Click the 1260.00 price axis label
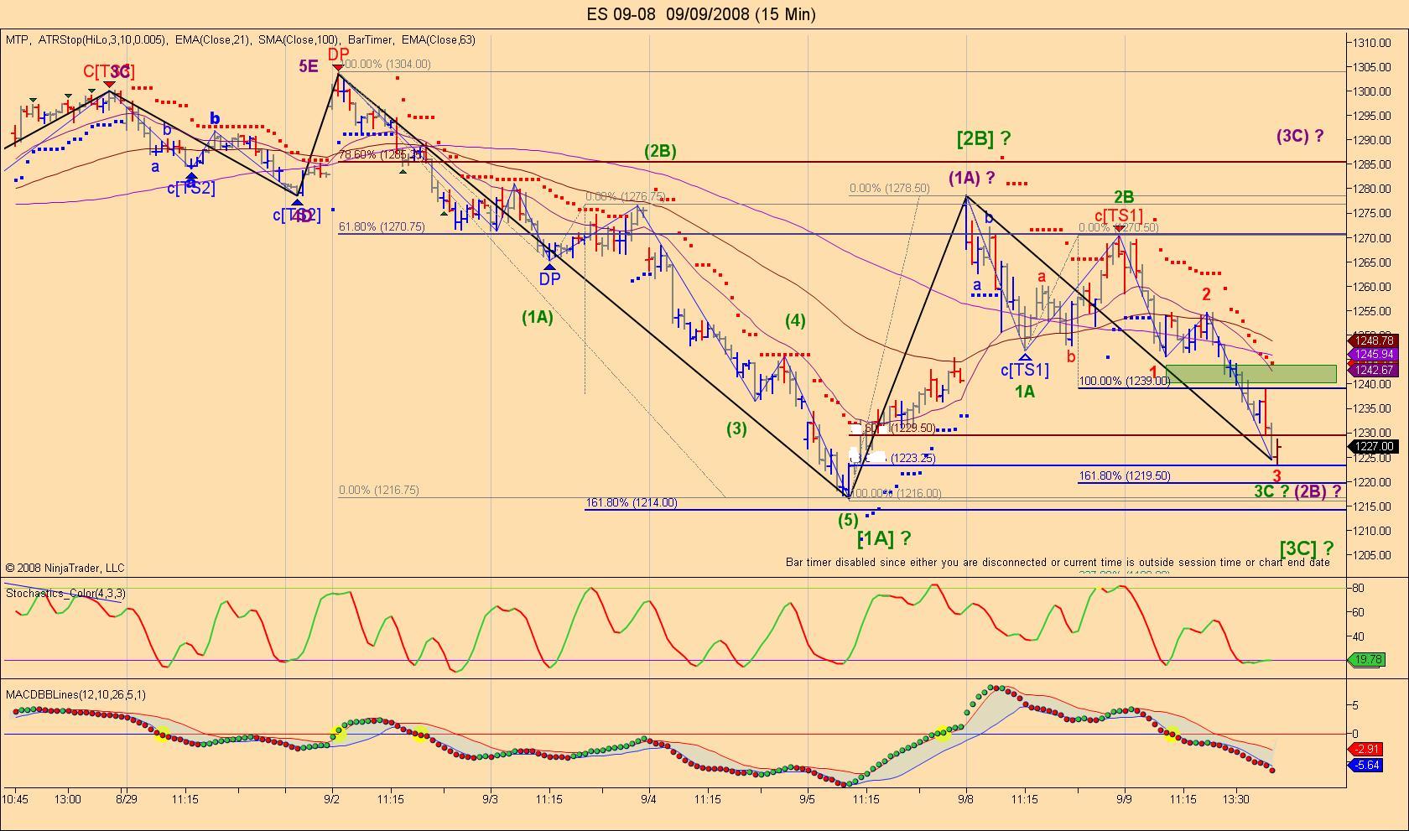Screen dimensions: 1409x831 (x=1373, y=286)
